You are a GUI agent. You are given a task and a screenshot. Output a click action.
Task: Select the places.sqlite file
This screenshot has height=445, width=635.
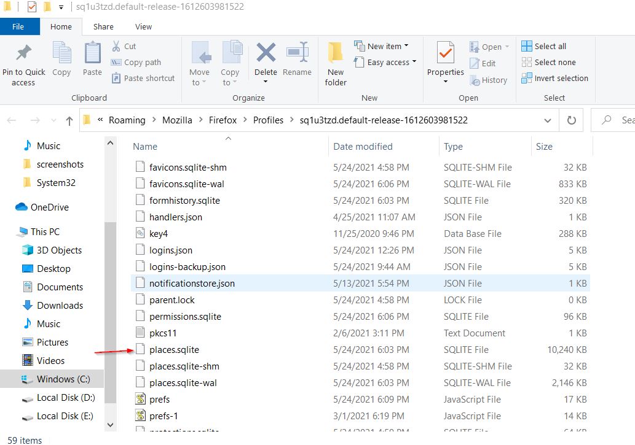(360, 349)
